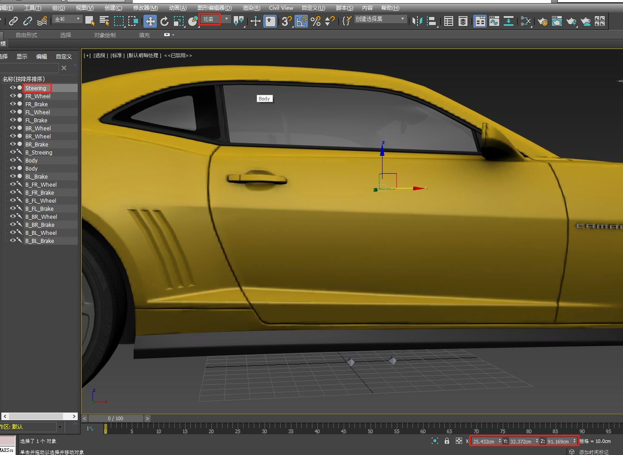Viewport: 623px width, 455px height.
Task: Select BR_Wheel in the scene list
Action: point(38,128)
